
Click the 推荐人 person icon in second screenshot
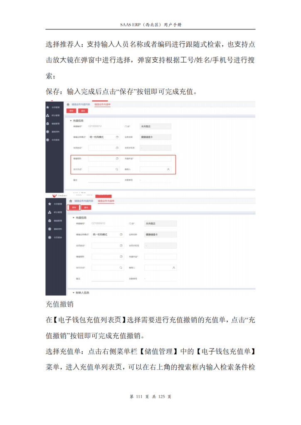tap(174, 268)
